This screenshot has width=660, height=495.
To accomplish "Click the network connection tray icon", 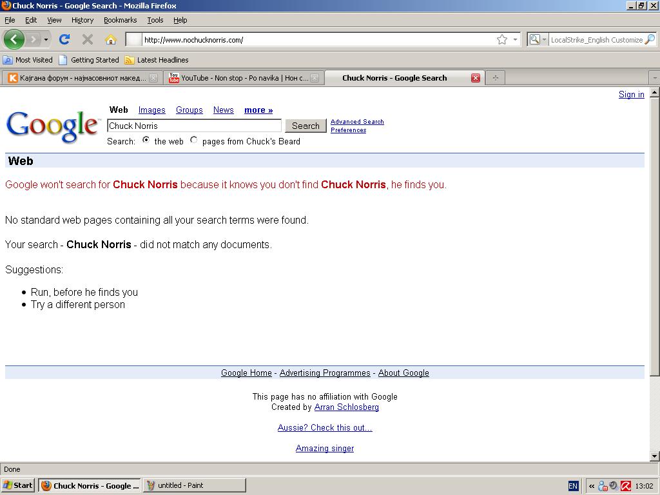I will (x=603, y=486).
